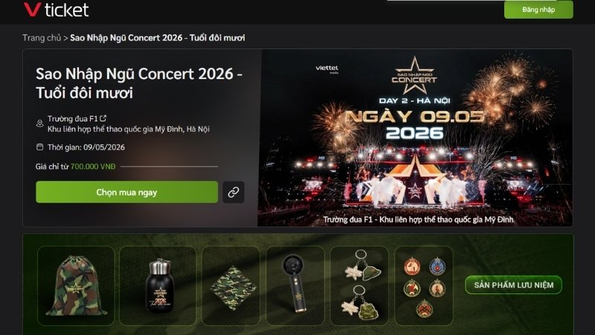Click the location pin icon
Image resolution: width=595 pixels, height=335 pixels.
[x=39, y=124]
